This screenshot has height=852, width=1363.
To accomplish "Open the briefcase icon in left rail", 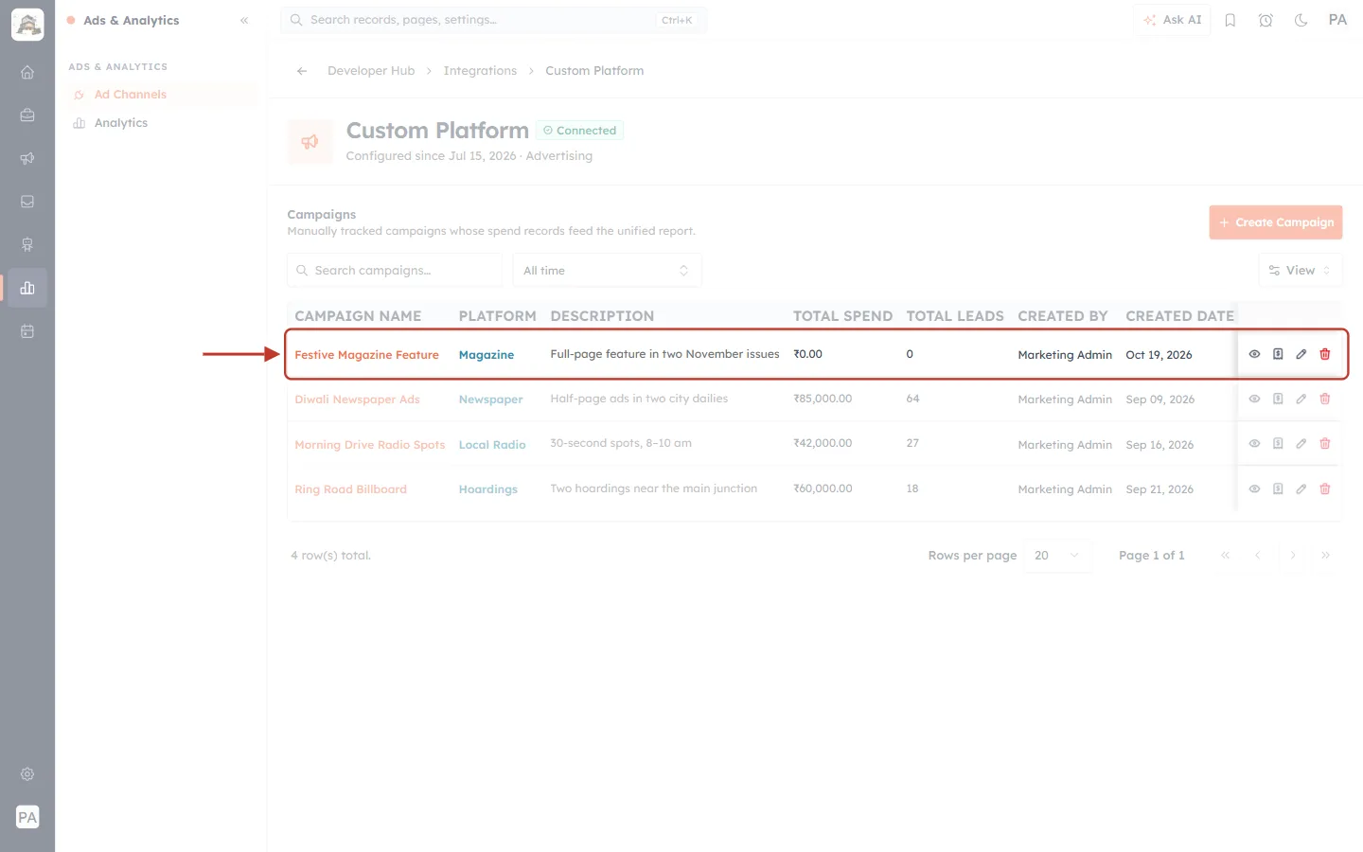I will pyautogui.click(x=27, y=115).
